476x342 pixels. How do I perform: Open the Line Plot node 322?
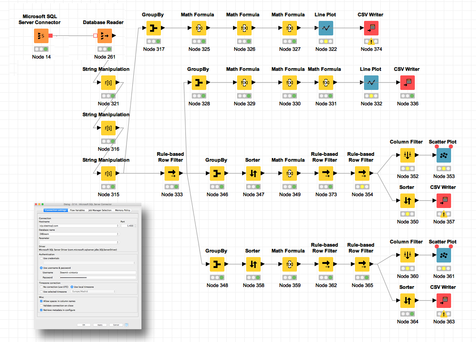pyautogui.click(x=326, y=28)
